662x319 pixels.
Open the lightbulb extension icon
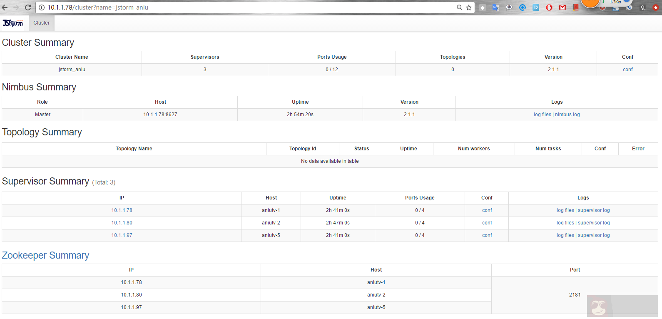(x=643, y=7)
